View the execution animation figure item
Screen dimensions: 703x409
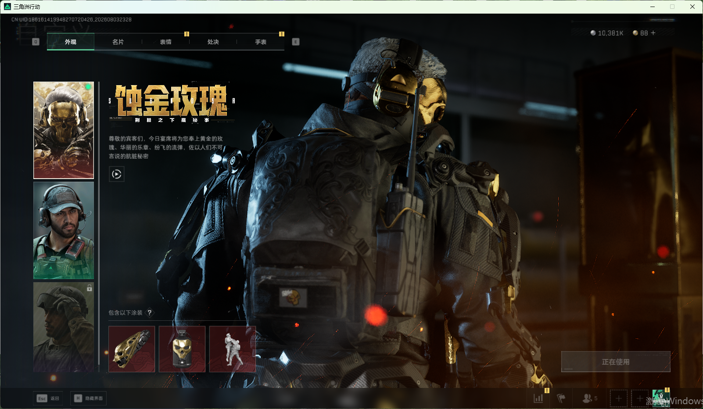click(233, 349)
